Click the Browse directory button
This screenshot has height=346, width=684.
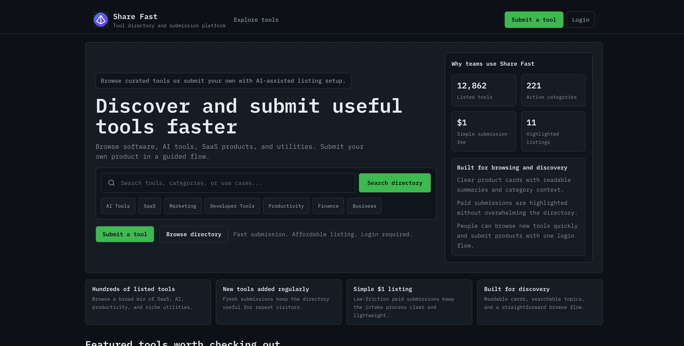(x=193, y=234)
